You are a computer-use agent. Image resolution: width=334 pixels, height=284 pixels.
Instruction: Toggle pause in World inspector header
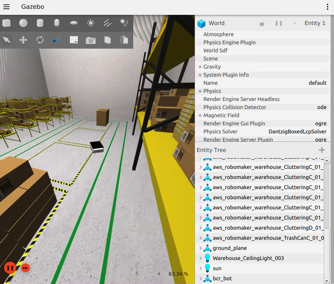279,23
